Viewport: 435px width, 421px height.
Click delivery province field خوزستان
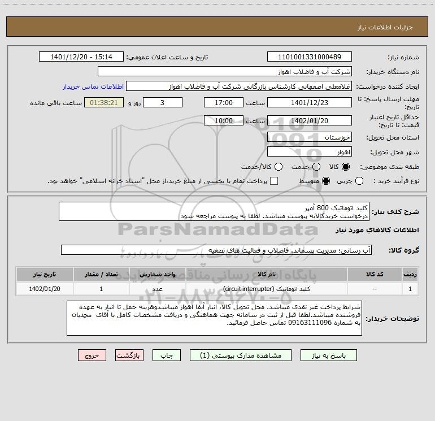pos(310,137)
